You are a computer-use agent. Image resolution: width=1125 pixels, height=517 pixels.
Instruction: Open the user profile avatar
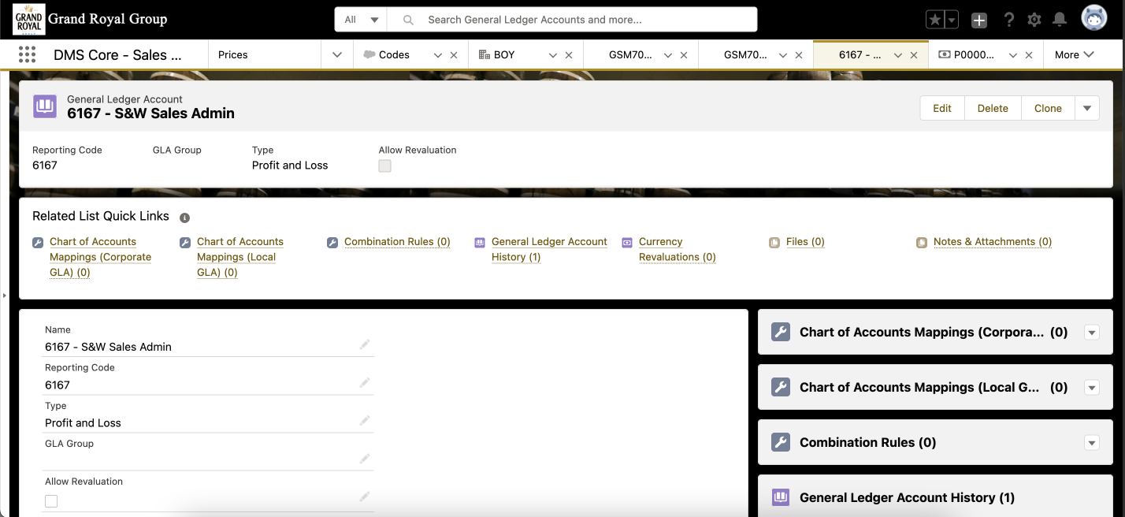click(1094, 19)
